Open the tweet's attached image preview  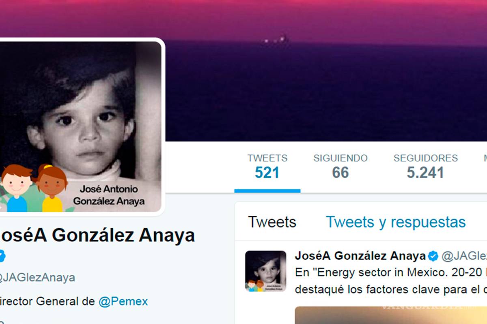391,315
